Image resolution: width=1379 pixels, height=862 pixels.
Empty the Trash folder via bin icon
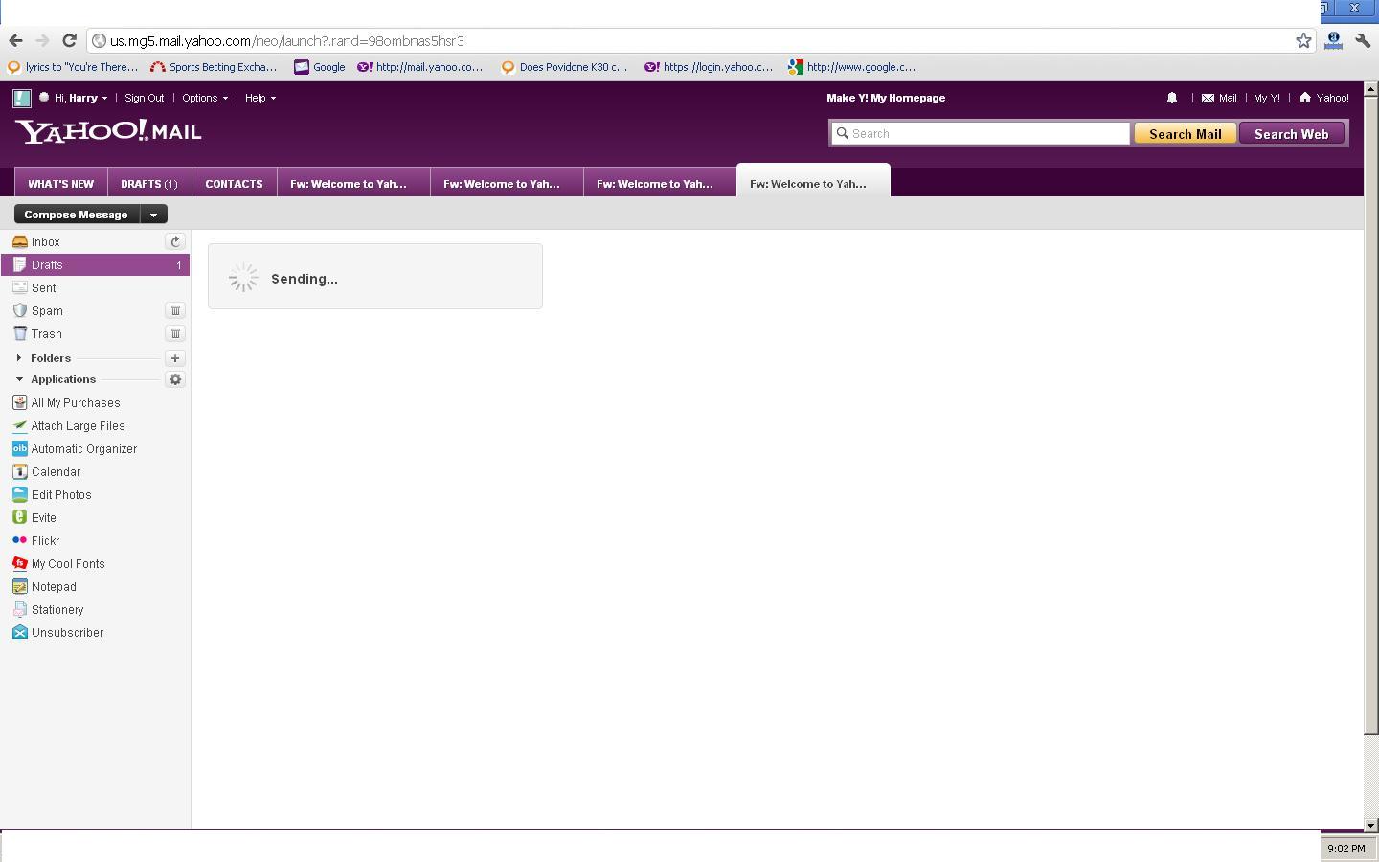click(175, 333)
